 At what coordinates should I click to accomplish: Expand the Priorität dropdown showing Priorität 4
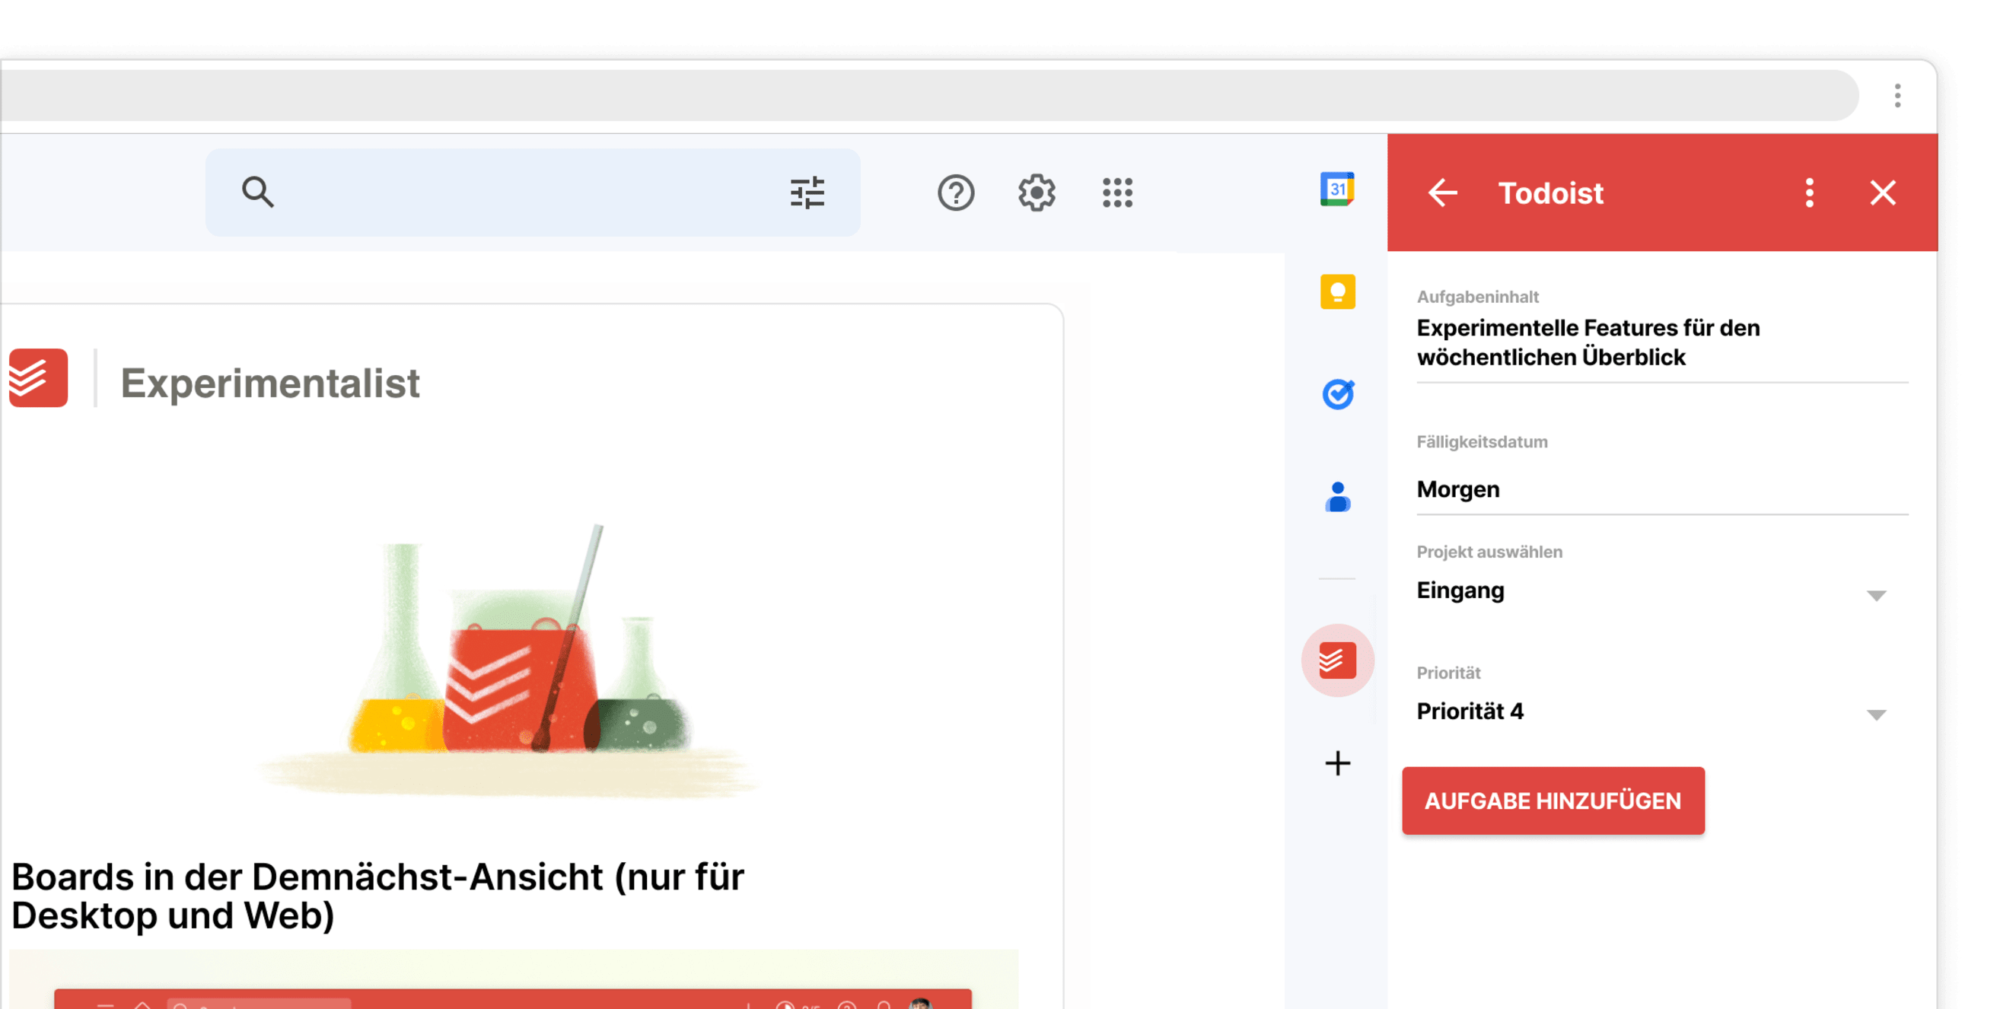point(1662,711)
